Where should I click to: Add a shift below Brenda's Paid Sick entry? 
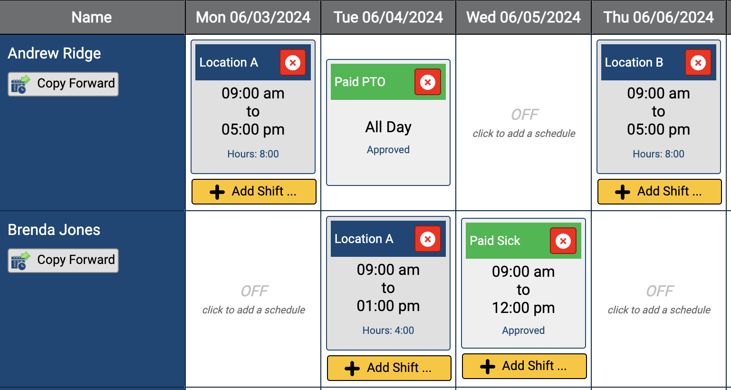click(524, 366)
